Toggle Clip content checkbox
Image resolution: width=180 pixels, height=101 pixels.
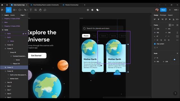[x=155, y=44]
